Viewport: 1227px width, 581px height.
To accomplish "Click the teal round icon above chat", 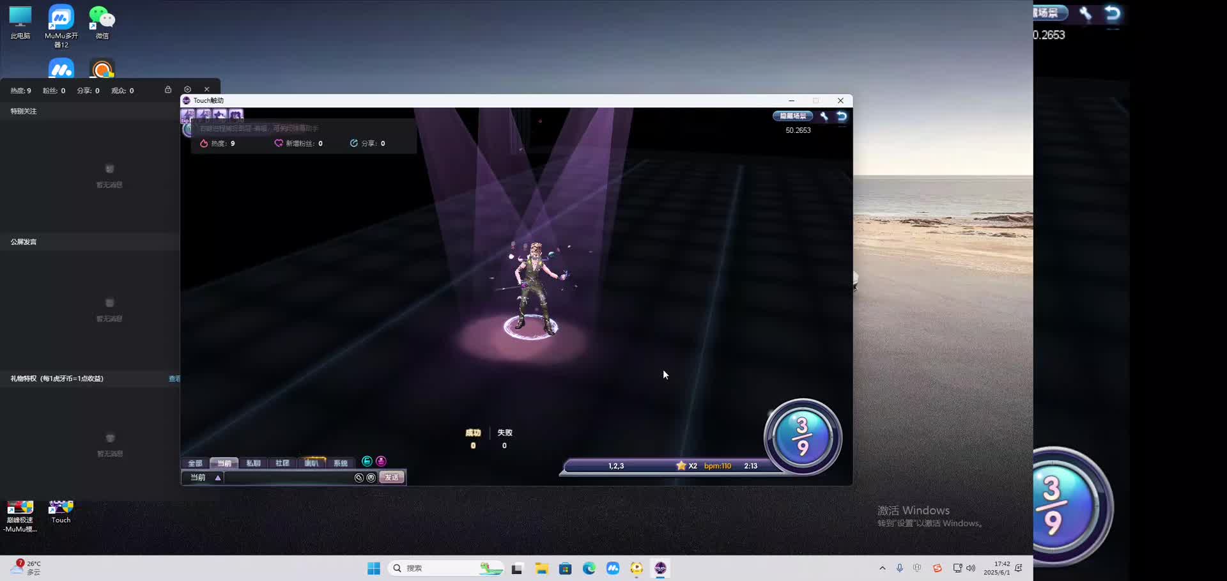I will click(x=367, y=461).
